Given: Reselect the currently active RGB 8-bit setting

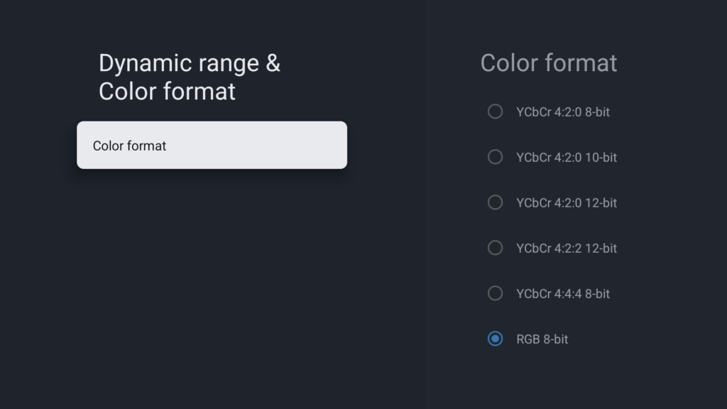Looking at the screenshot, I should (495, 339).
